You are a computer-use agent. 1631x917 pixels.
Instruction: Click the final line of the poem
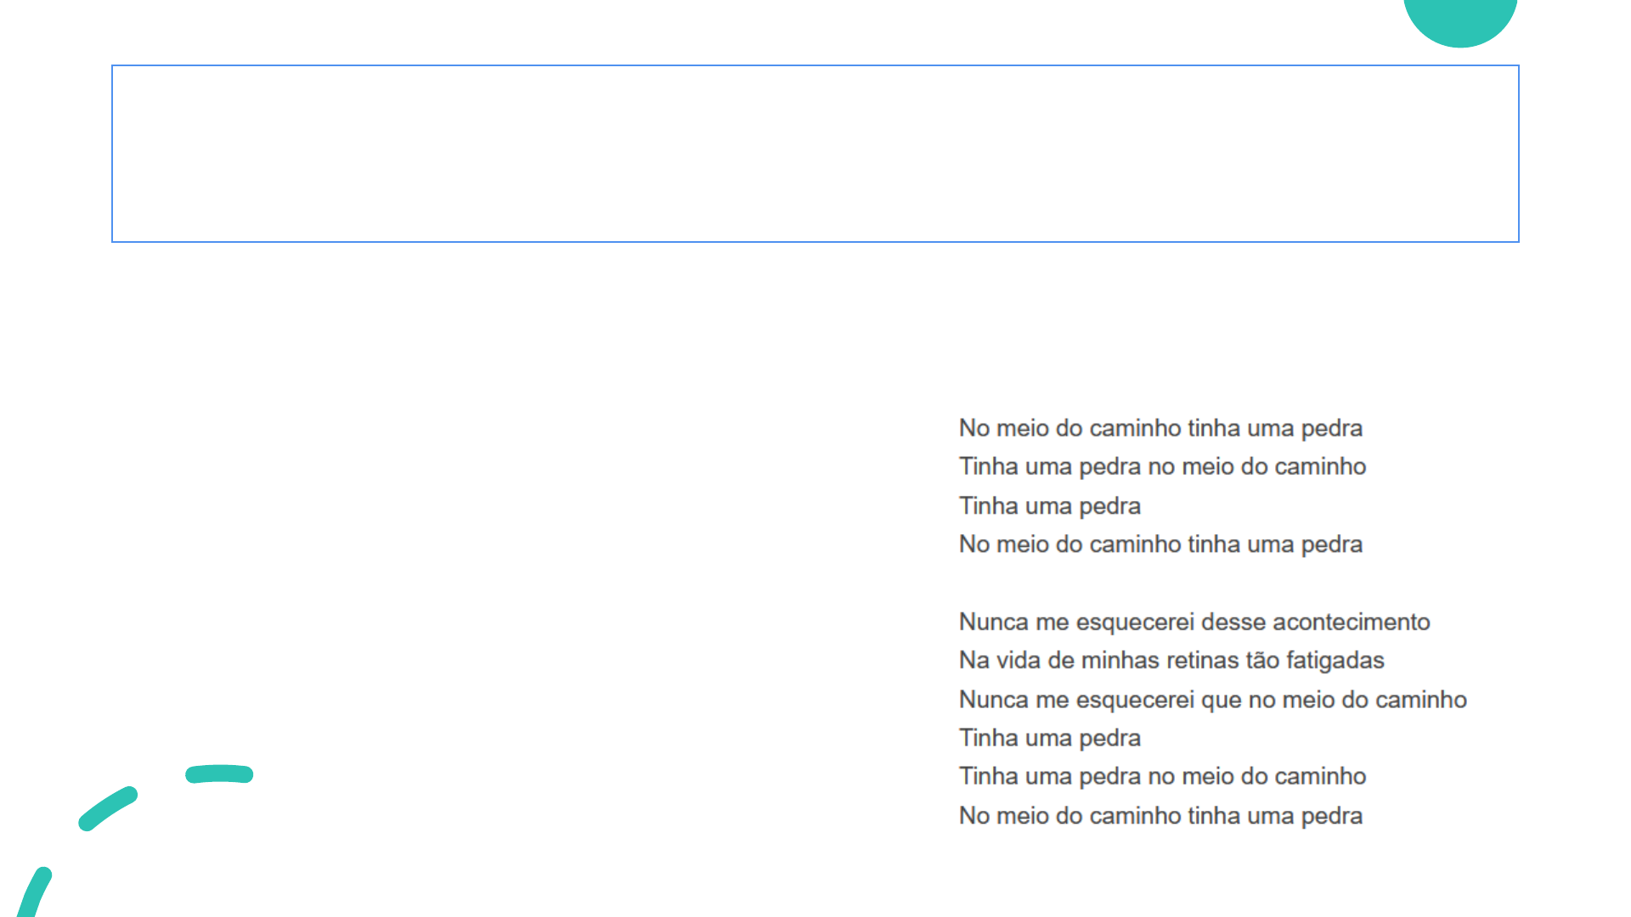pos(1160,815)
